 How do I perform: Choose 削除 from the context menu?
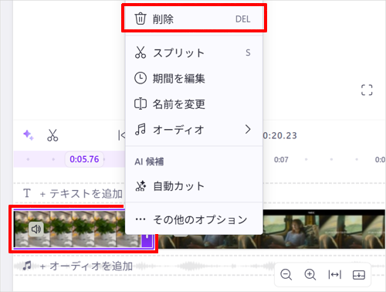[x=194, y=19]
